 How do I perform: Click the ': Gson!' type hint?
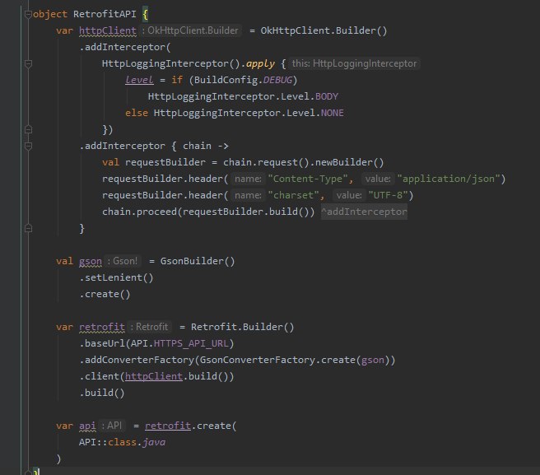(123, 261)
